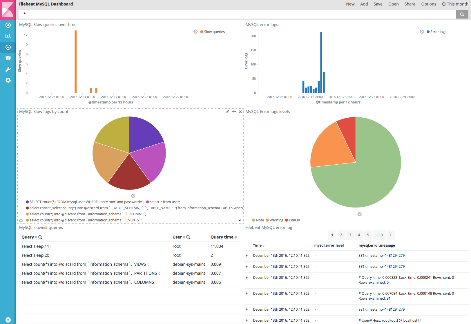Remove the MySQL Slow logs panel with X icon
471x324 pixels.
[x=240, y=112]
